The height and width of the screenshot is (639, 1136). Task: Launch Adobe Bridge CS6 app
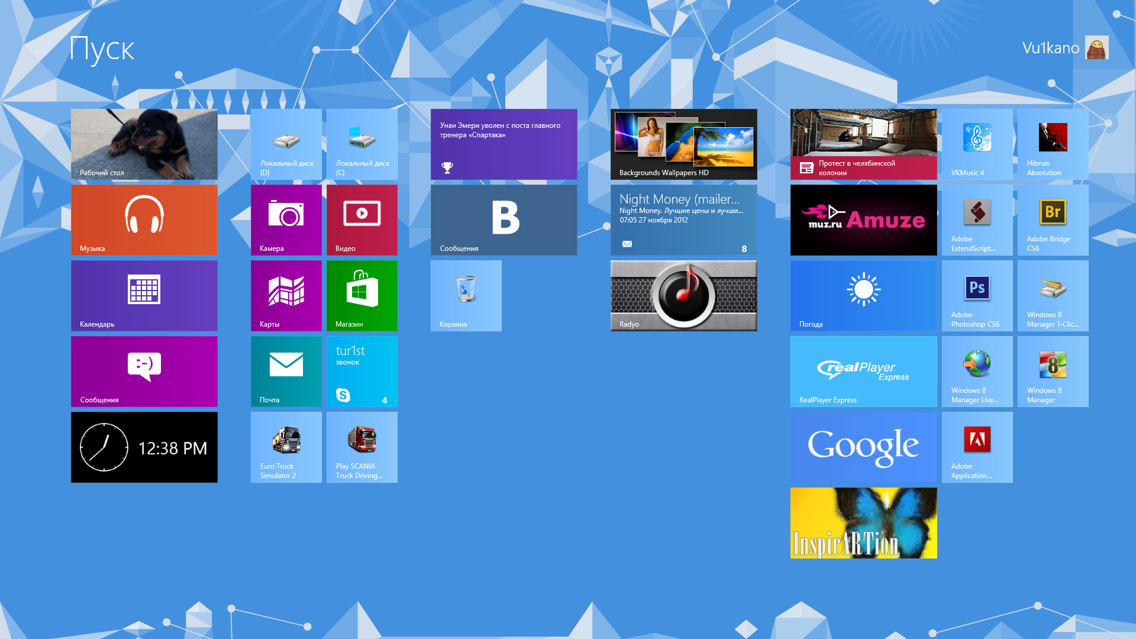pos(1053,220)
